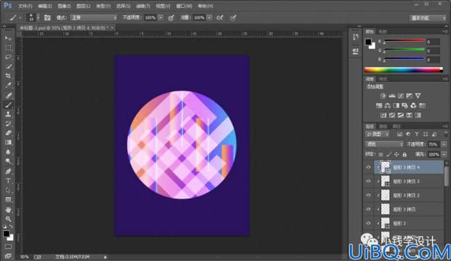Select the Path Selection tool
Image resolution: width=451 pixels, height=261 pixels.
[8, 190]
